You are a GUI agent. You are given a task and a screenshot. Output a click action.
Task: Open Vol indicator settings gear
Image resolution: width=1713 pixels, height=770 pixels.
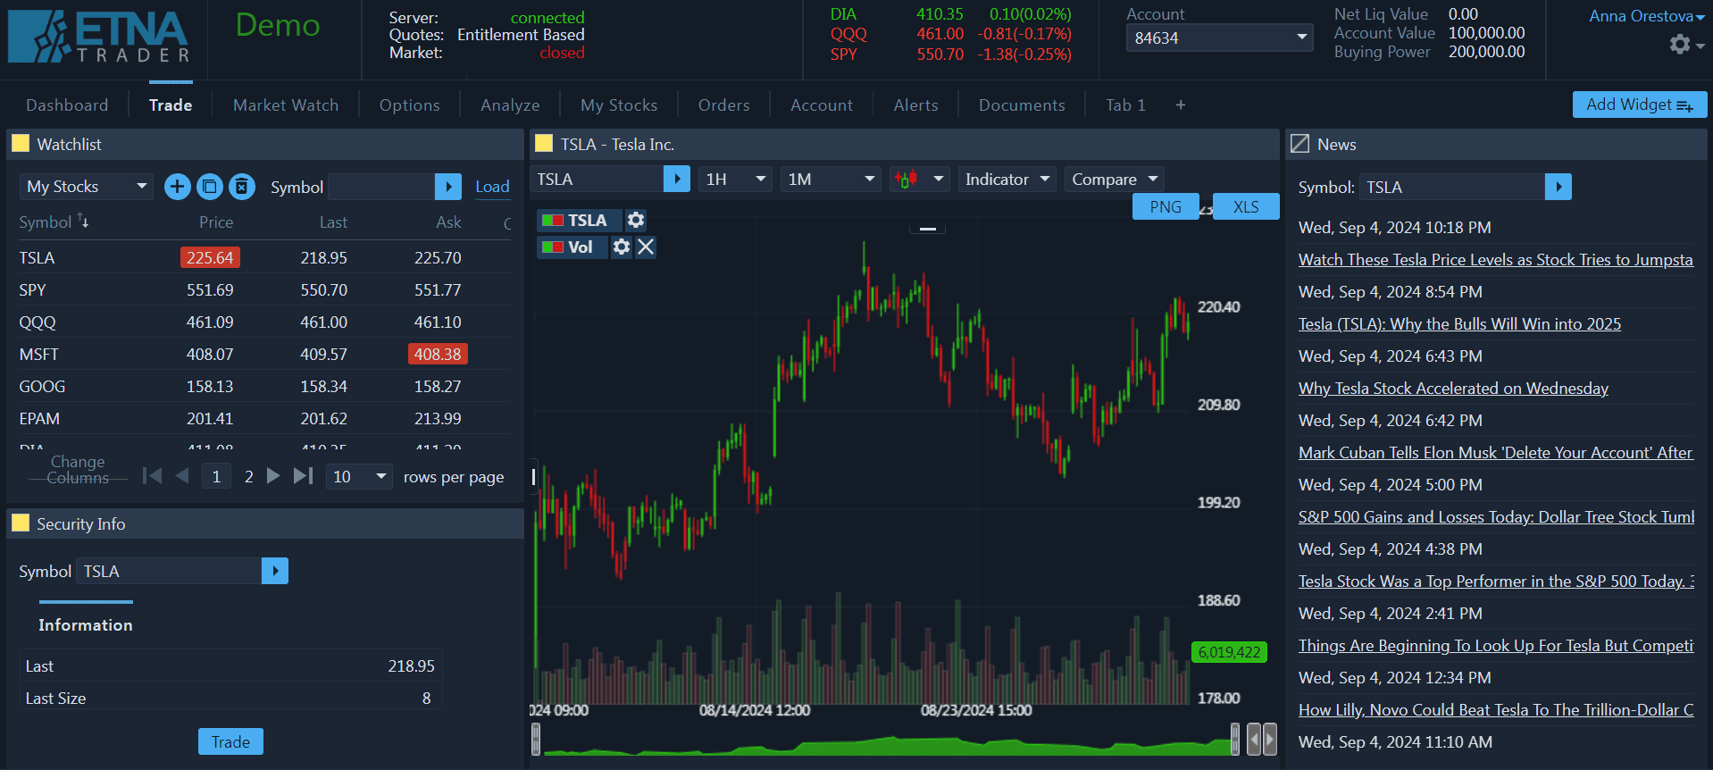coord(622,247)
